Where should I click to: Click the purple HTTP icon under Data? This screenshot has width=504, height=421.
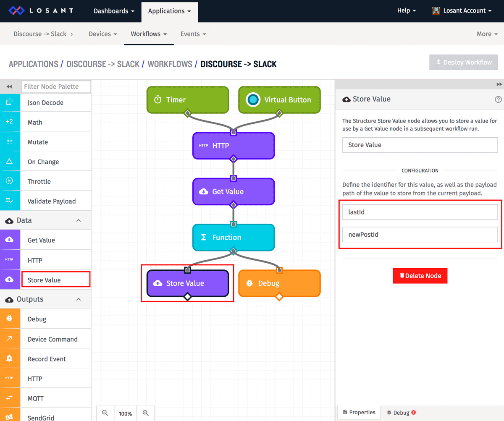pos(10,260)
